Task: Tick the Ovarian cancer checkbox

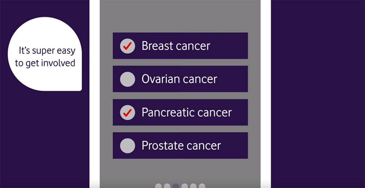Action: (x=127, y=79)
